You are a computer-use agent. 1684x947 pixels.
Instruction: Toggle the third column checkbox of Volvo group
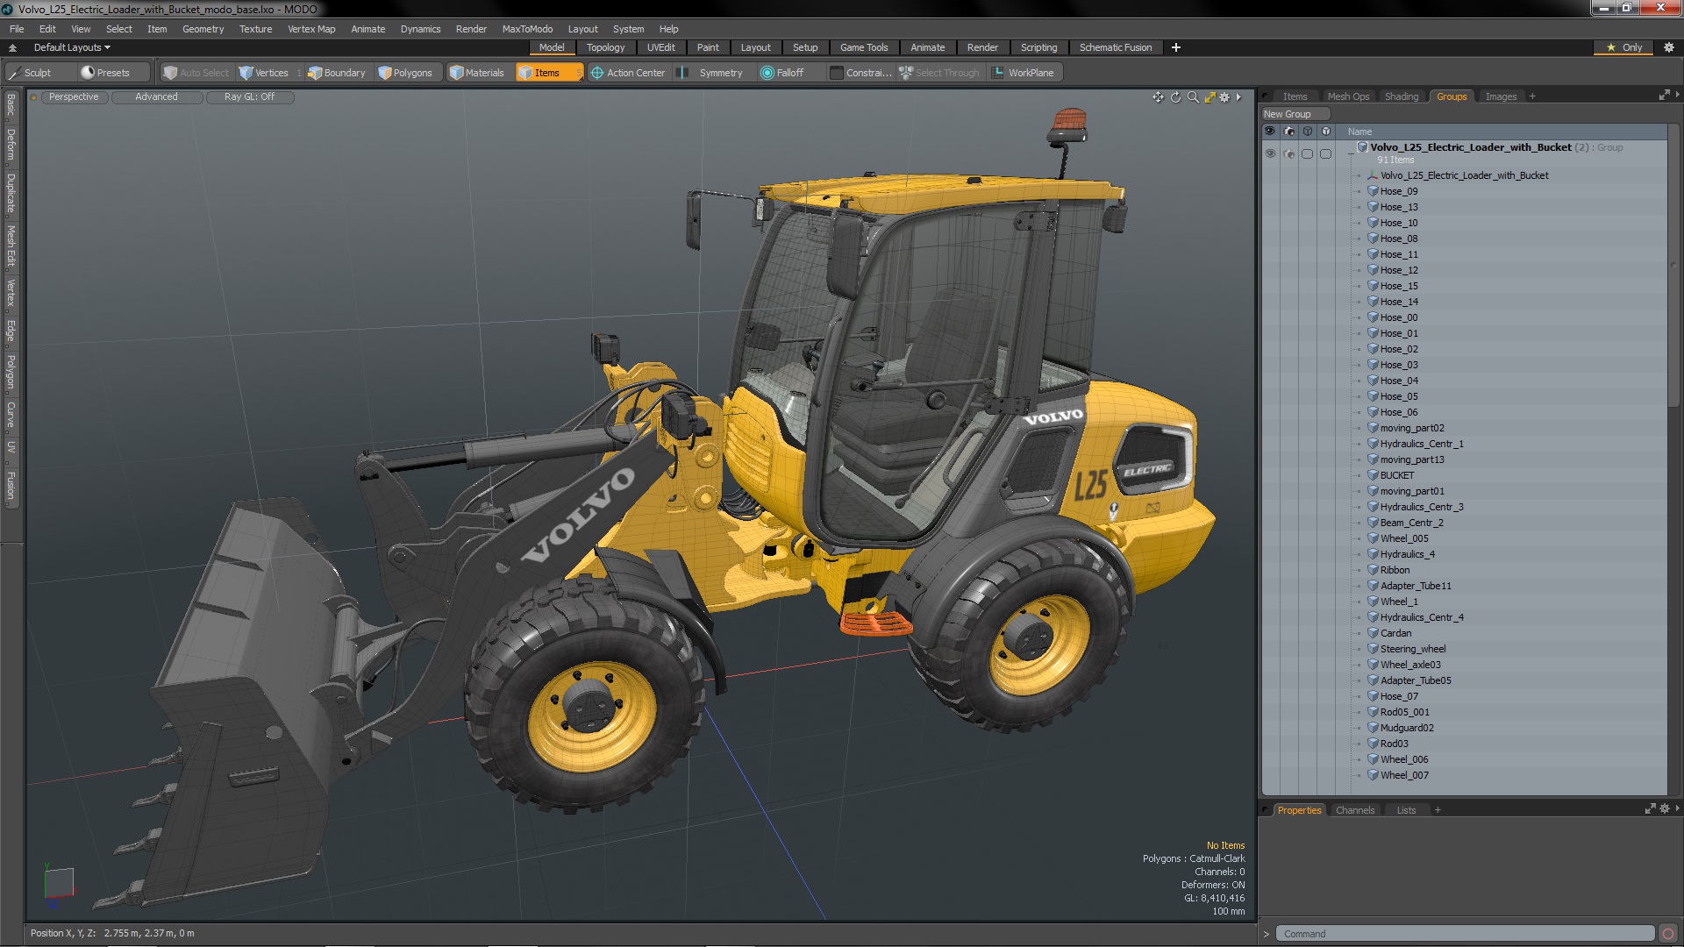1307,153
